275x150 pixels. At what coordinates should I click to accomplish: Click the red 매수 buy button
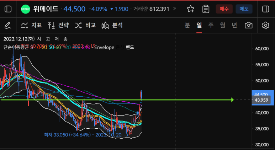[x=224, y=9]
